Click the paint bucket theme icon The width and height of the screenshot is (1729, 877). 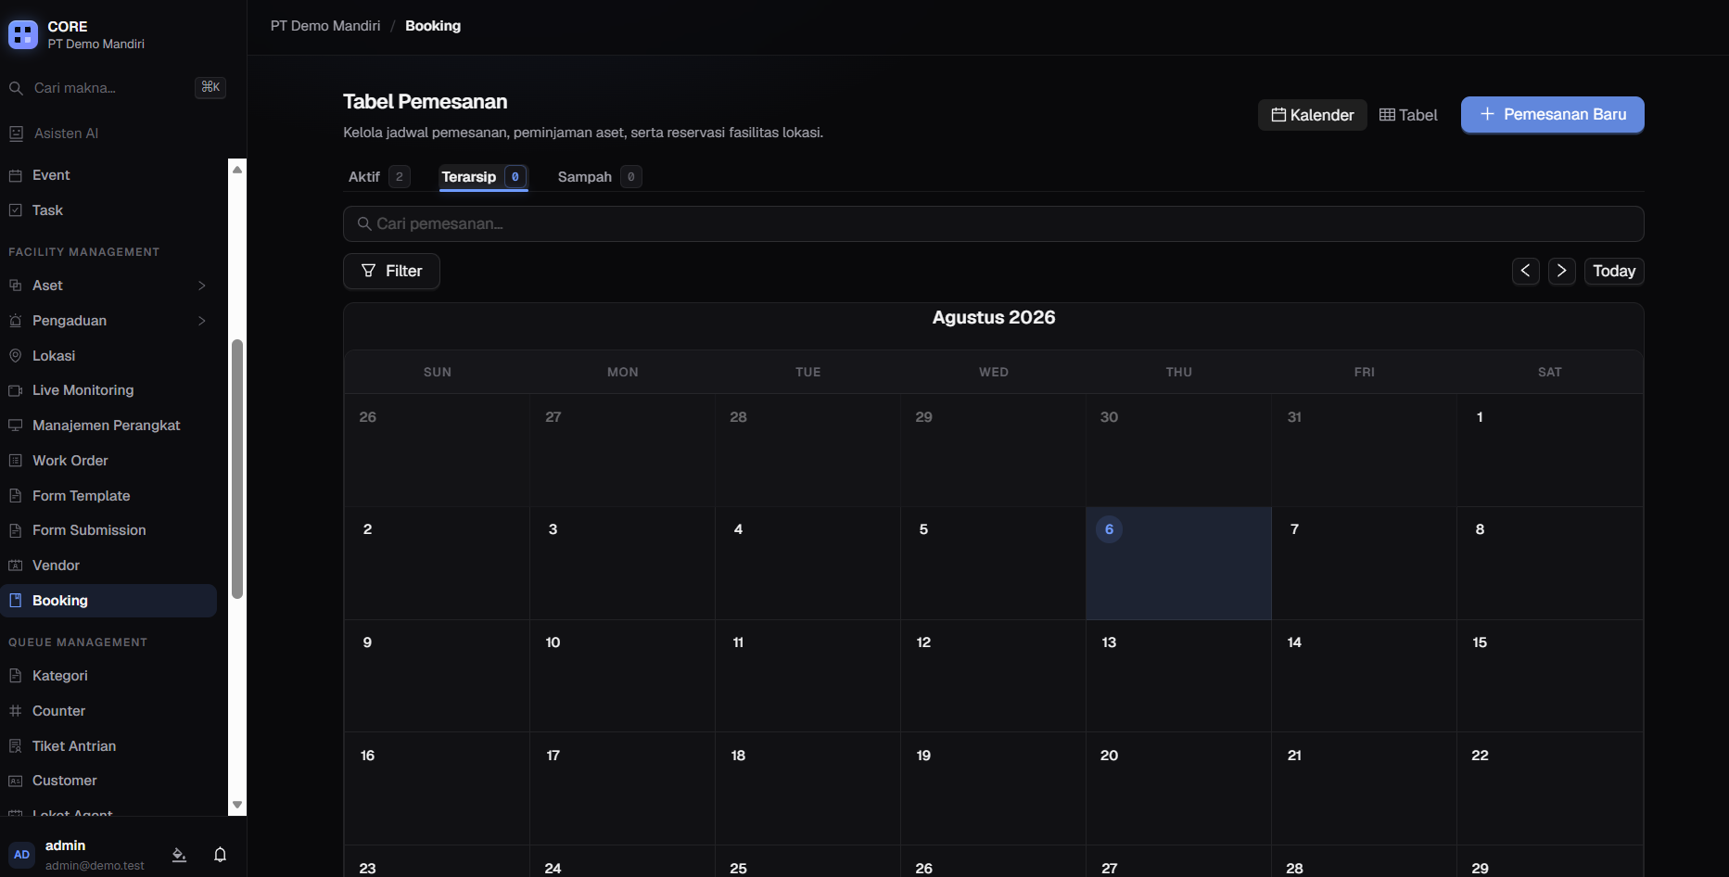(180, 855)
